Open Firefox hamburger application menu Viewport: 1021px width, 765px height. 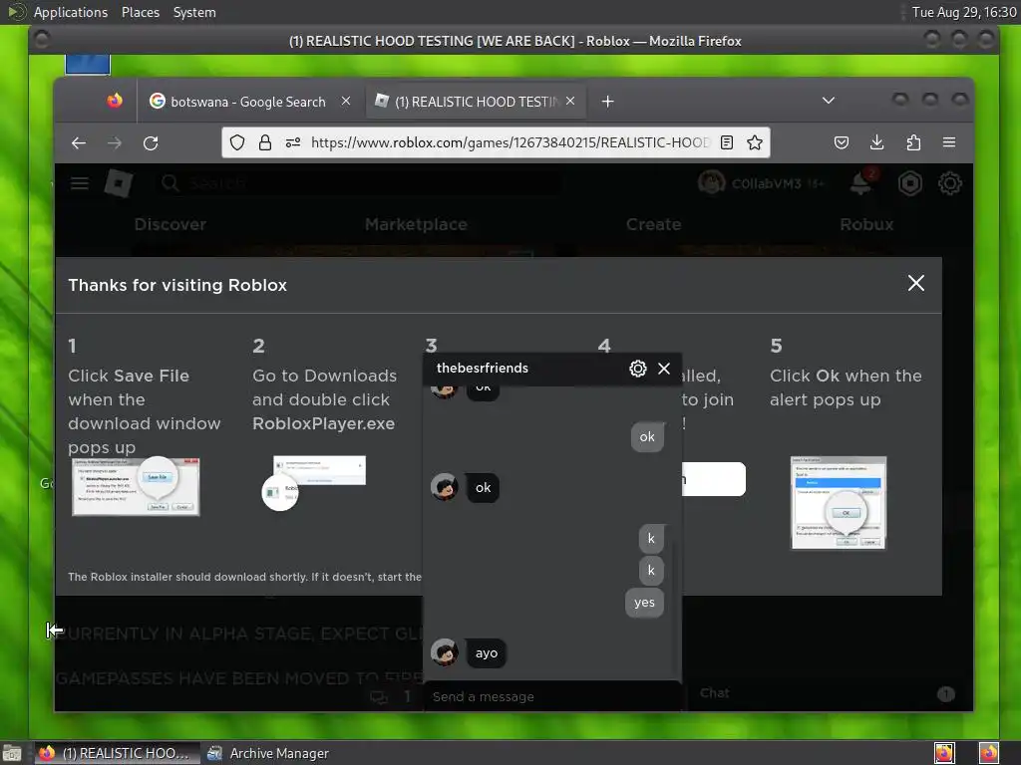949,142
